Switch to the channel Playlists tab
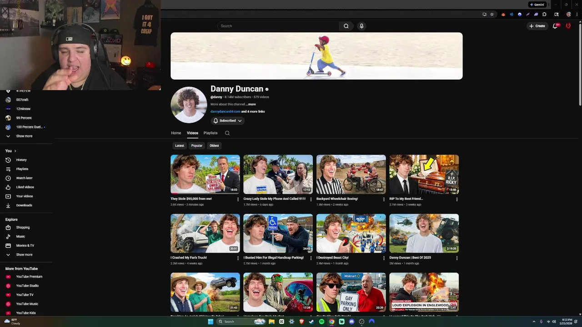The width and height of the screenshot is (582, 327). (211, 133)
